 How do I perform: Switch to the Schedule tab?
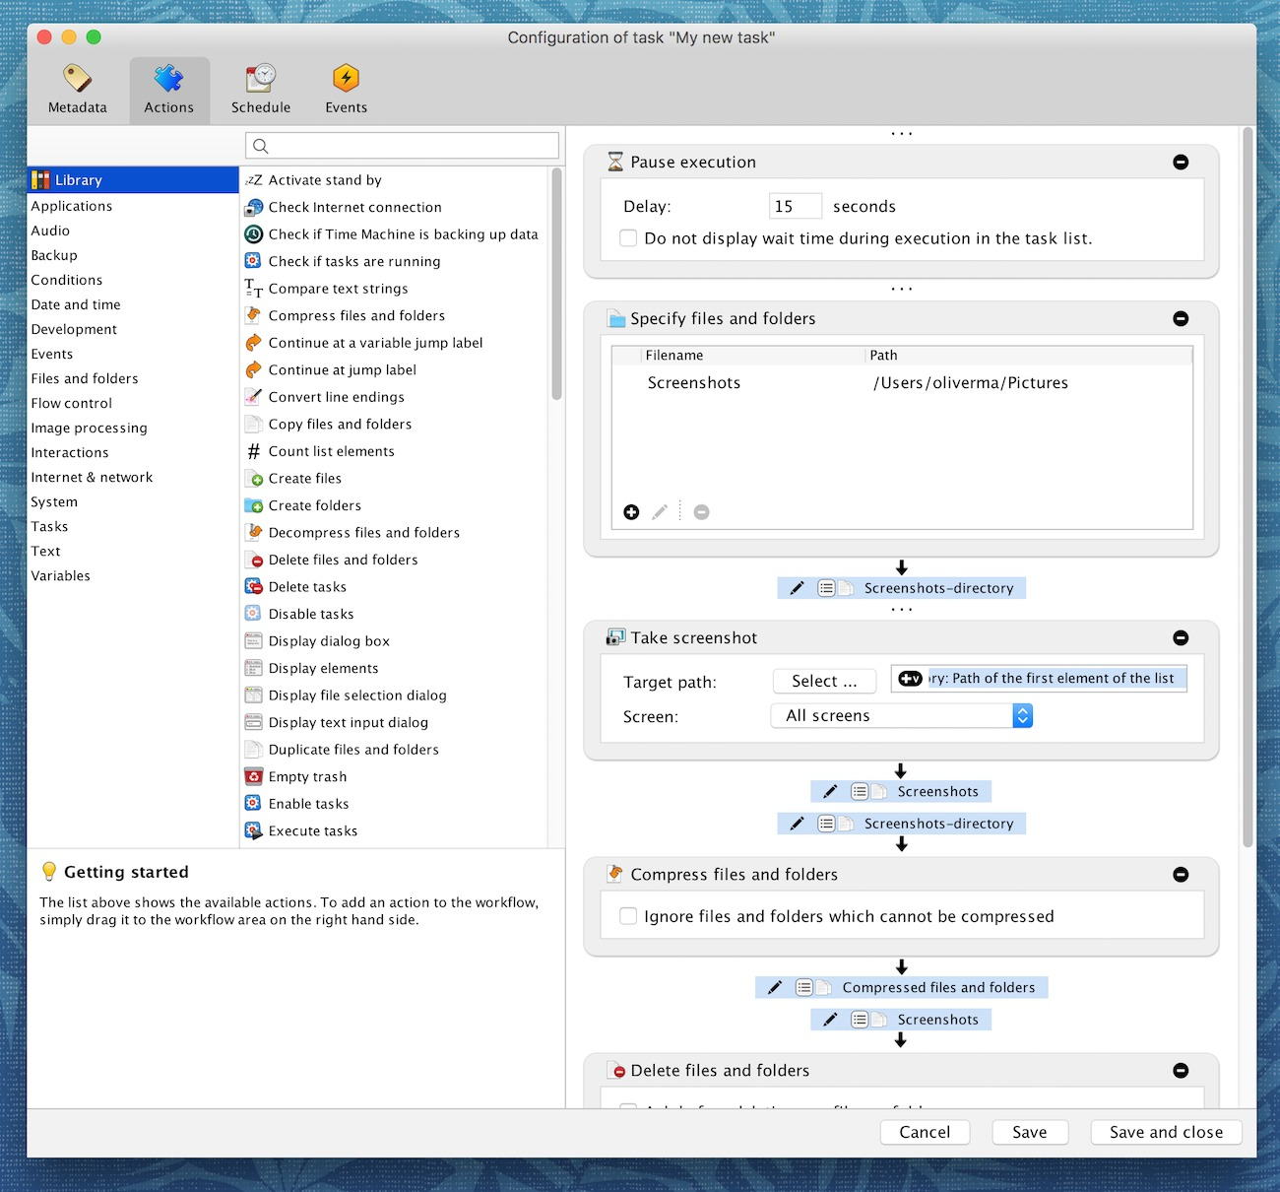pos(261,90)
